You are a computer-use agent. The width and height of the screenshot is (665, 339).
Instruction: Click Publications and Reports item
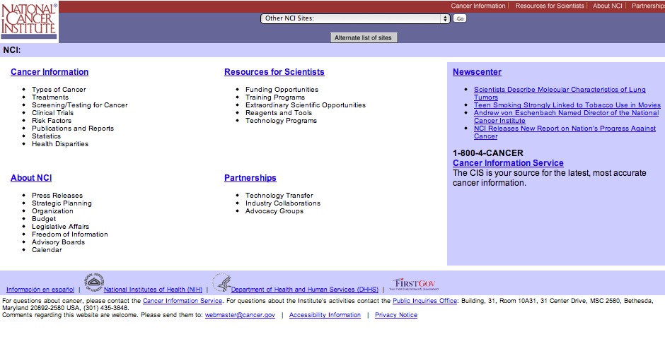pyautogui.click(x=73, y=129)
